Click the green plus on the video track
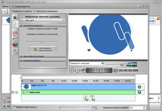The height and width of the screenshot is (111, 162). pyautogui.click(x=139, y=87)
